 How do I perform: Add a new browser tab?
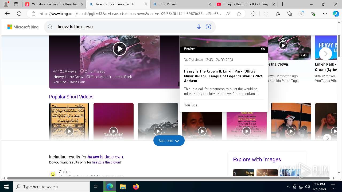pyautogui.click(x=282, y=4)
